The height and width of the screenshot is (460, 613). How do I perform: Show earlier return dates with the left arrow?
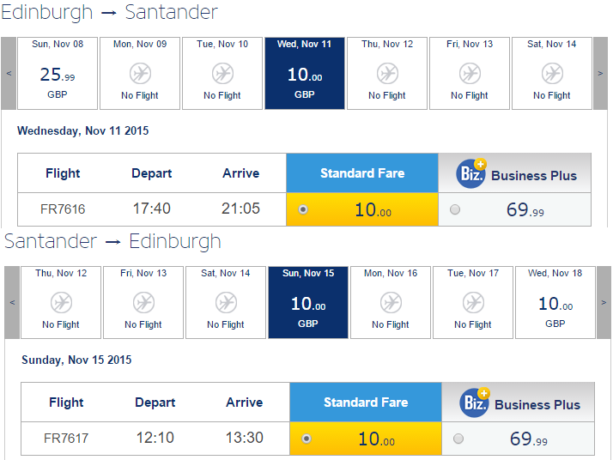(12, 302)
